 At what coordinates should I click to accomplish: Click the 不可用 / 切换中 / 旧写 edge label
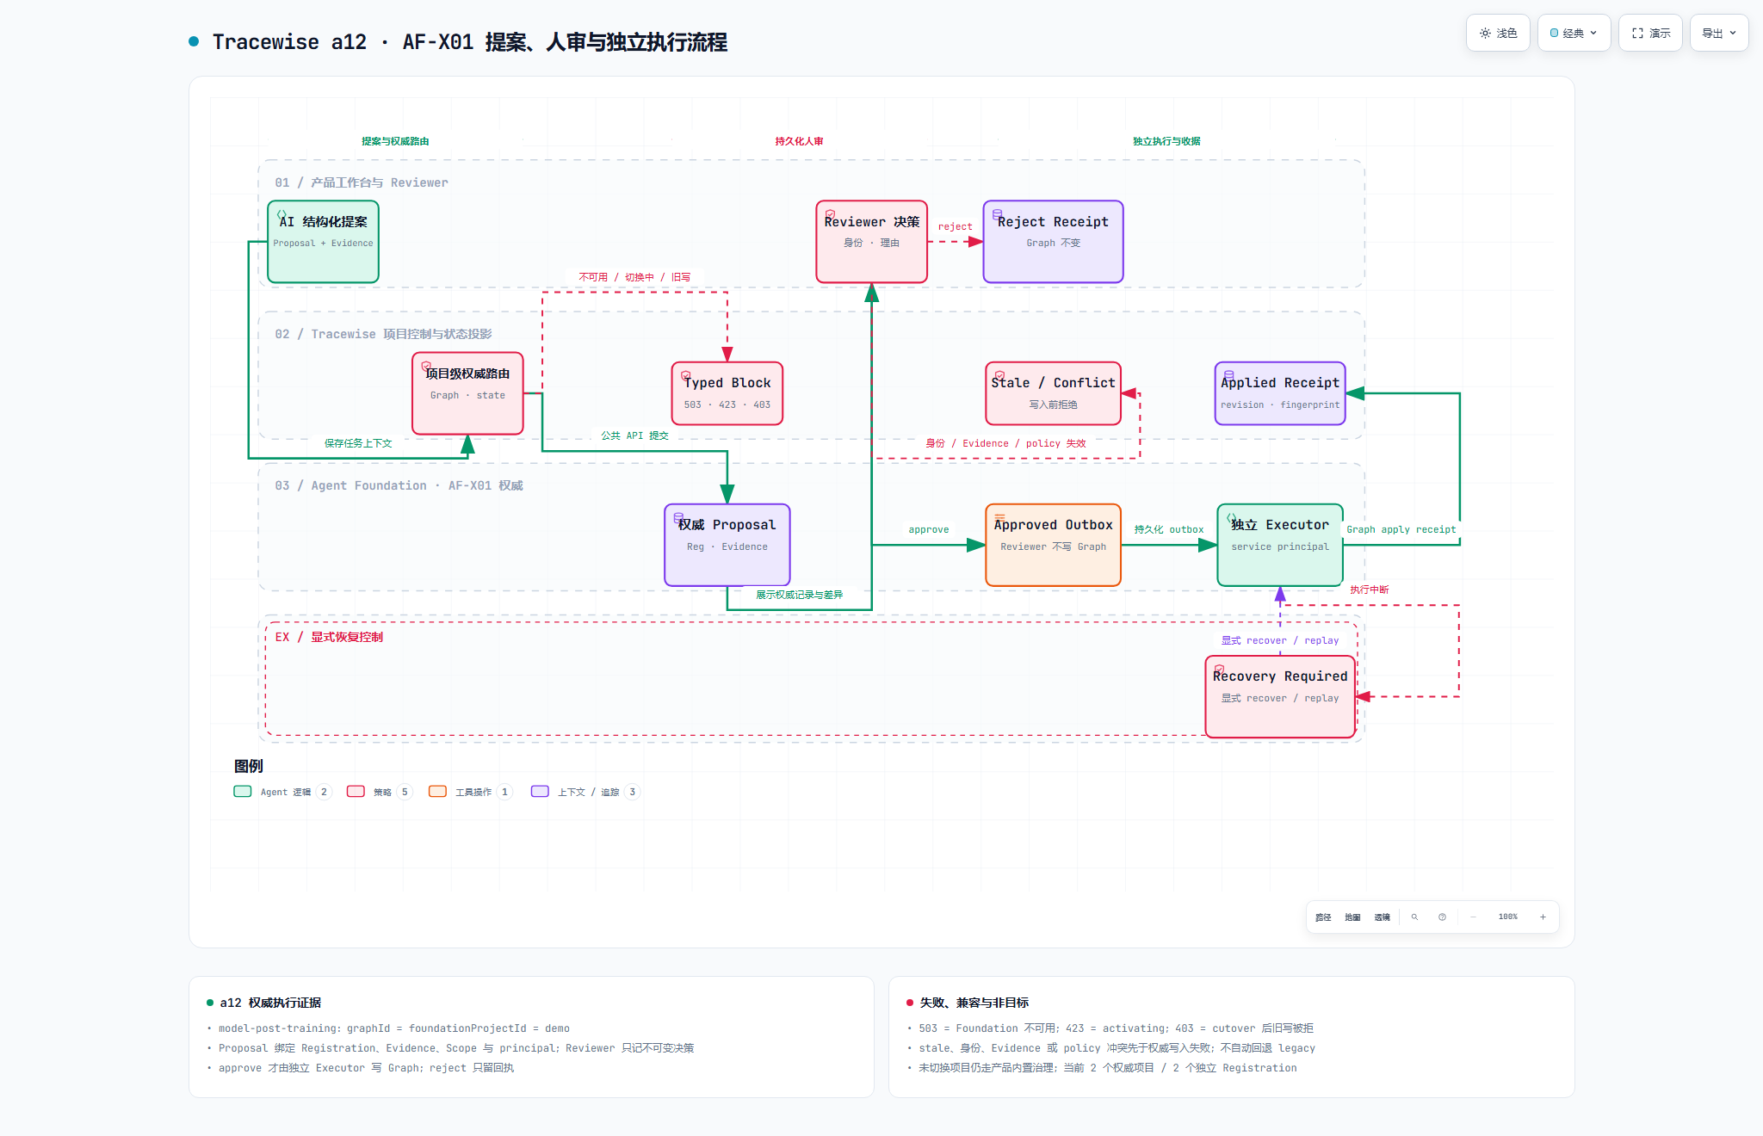pos(634,278)
